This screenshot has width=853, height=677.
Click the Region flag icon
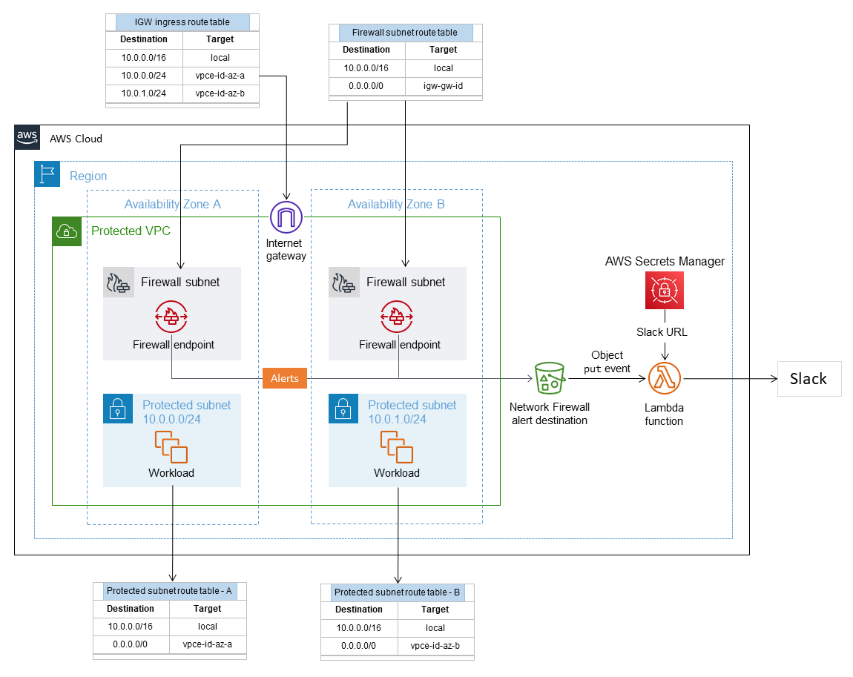(47, 174)
